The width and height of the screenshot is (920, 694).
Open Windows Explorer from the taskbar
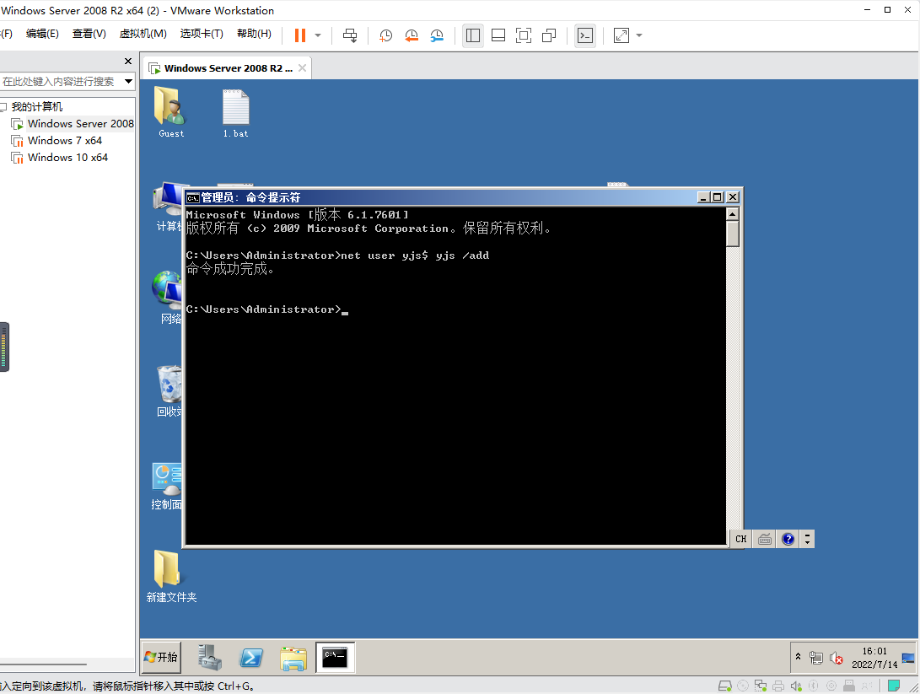click(293, 657)
